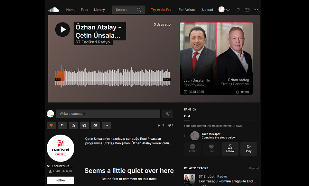Open the messages envelope icon
This screenshot has height=186, width=309.
click(x=247, y=10)
